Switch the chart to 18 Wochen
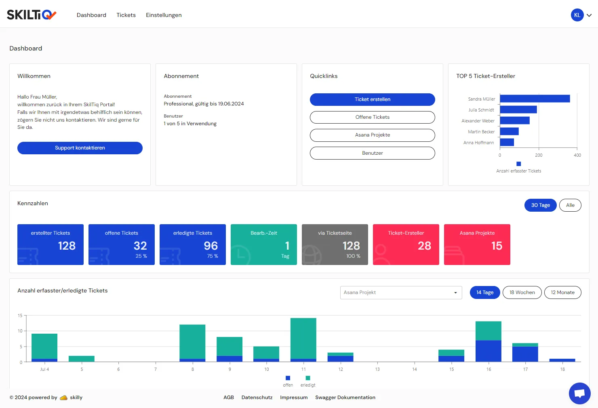The height and width of the screenshot is (408, 598). (x=522, y=292)
